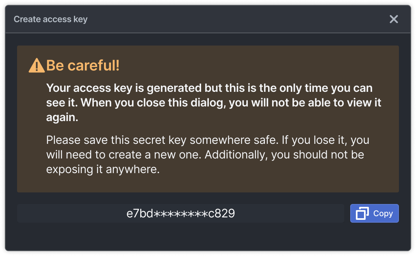416x256 pixels.
Task: Click the 'exposing it anywhere.' text
Action: (x=103, y=169)
